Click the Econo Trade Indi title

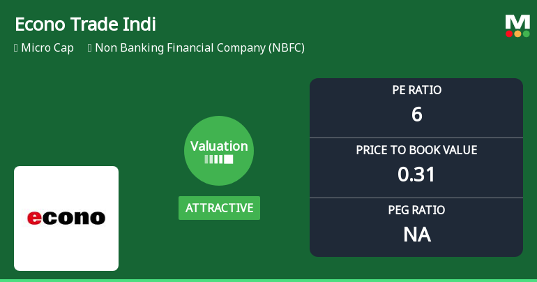85,24
